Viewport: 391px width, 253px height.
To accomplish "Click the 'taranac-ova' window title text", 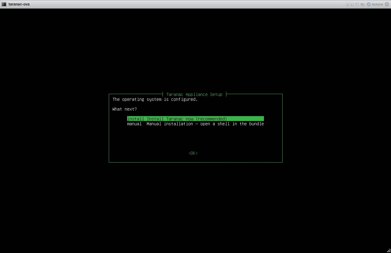I will pos(19,4).
